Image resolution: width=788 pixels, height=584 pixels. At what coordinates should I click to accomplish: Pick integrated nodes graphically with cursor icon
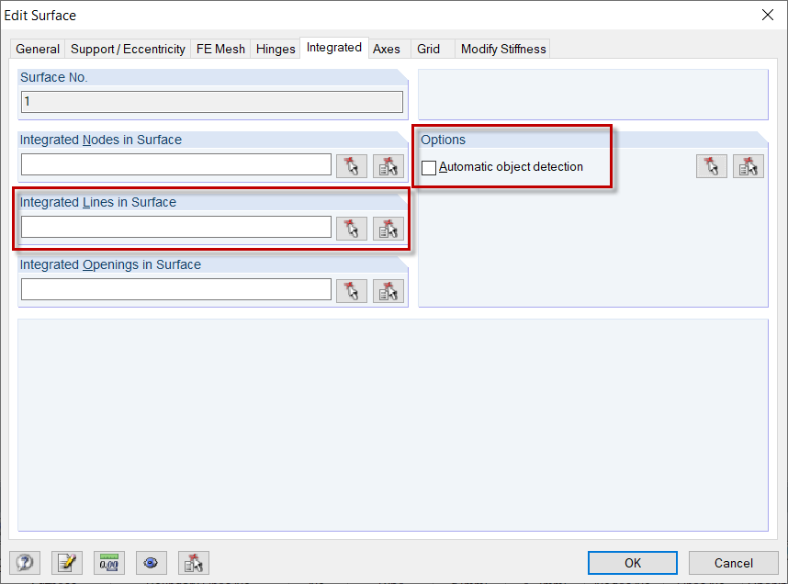click(x=351, y=164)
